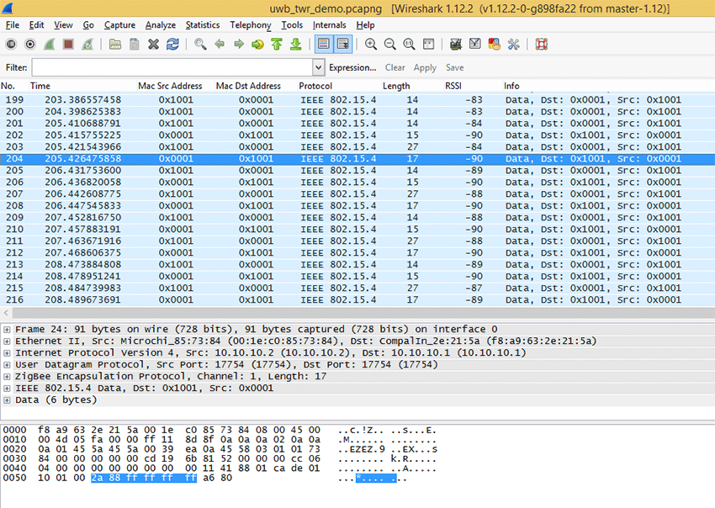Sort packets by RSSI column header

(x=473, y=86)
